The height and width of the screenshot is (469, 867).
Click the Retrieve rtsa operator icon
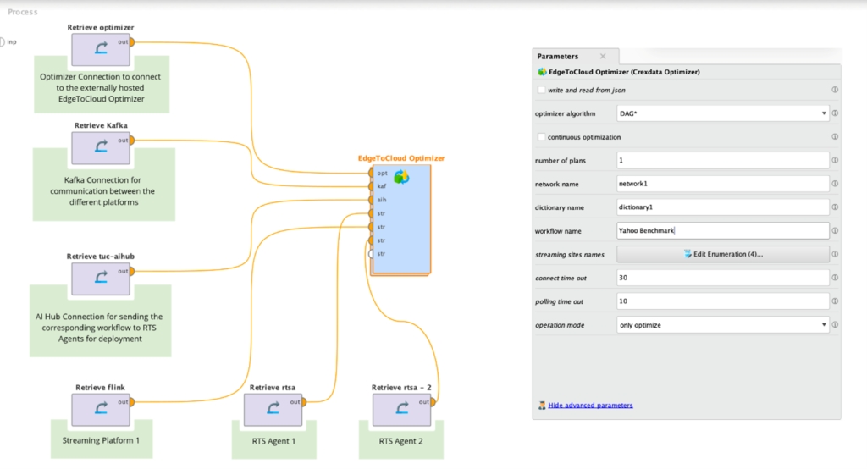coord(273,411)
